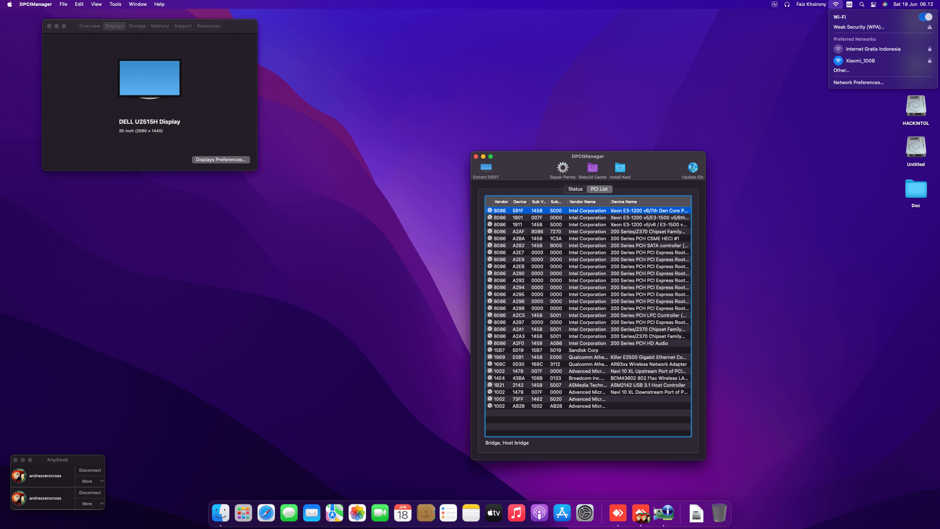
Task: Click the AnyDesk icon in the Dock
Action: [618, 513]
